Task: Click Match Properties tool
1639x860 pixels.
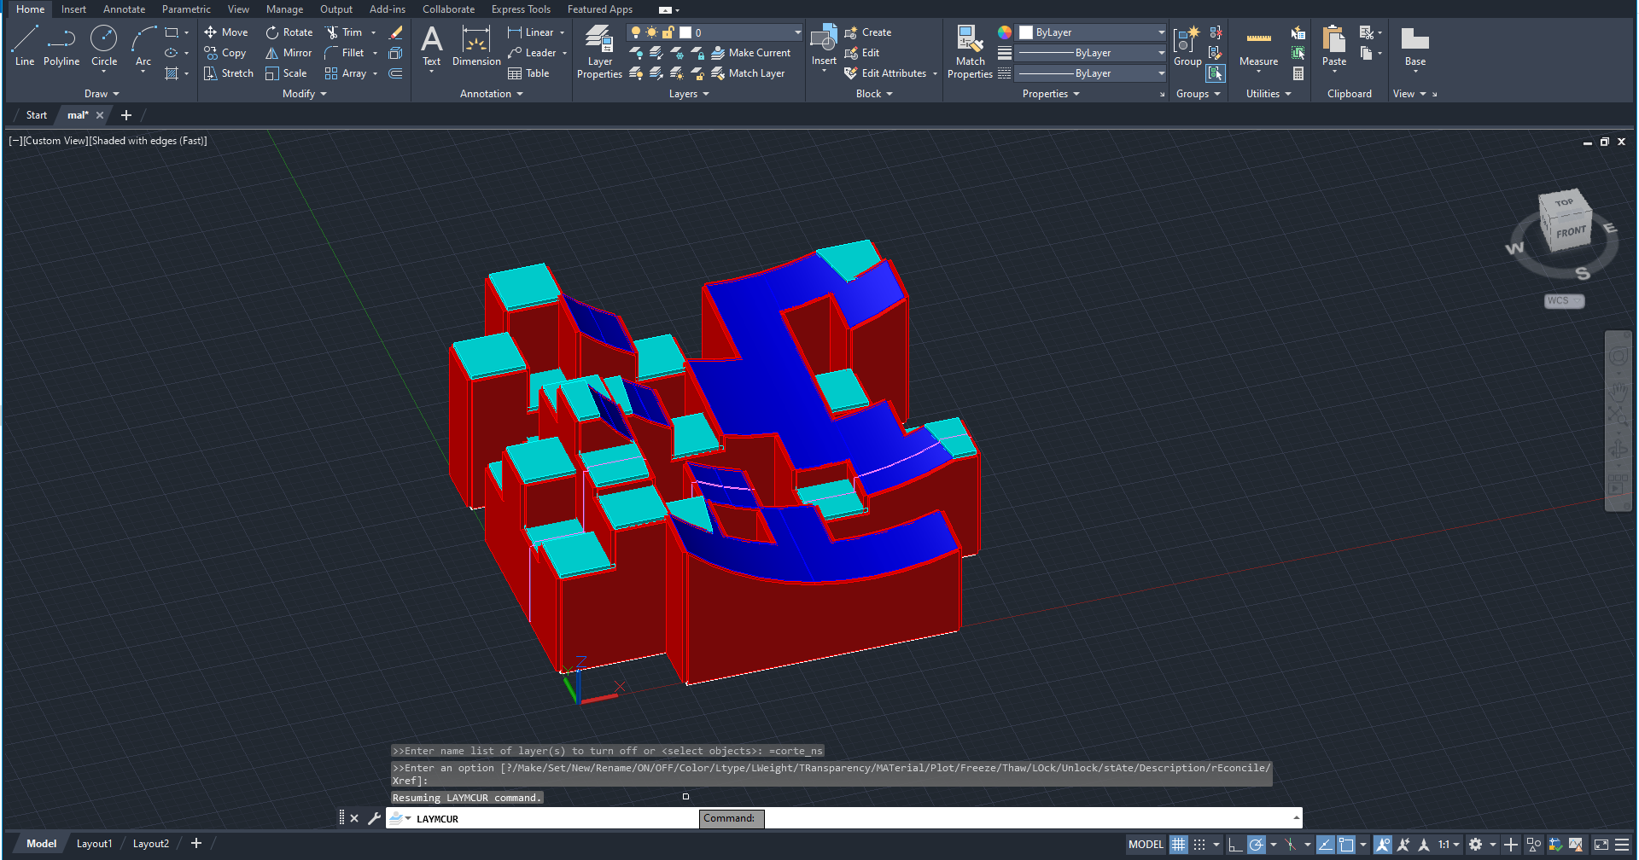Action: [x=970, y=51]
